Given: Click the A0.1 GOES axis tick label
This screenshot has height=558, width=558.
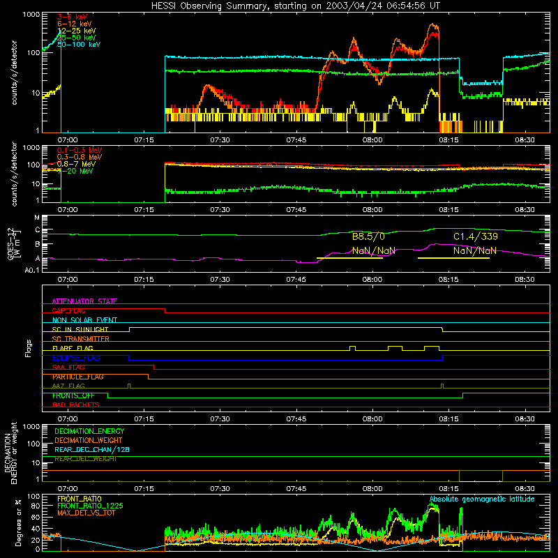Looking at the screenshot, I should [x=32, y=270].
